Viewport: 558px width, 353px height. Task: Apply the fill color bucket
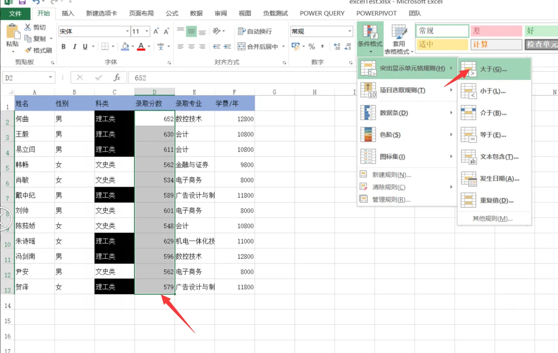point(125,46)
